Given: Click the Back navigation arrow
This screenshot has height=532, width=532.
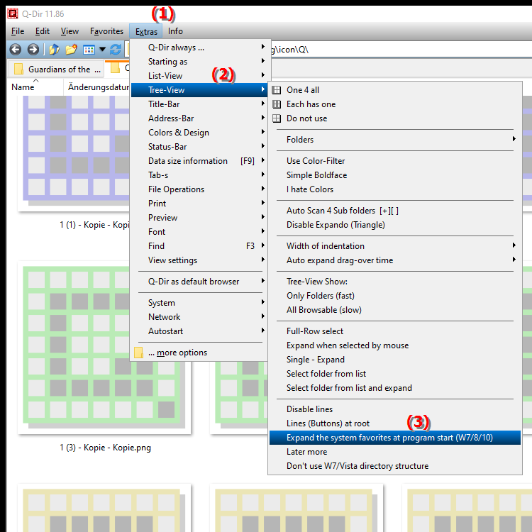Looking at the screenshot, I should coord(16,50).
